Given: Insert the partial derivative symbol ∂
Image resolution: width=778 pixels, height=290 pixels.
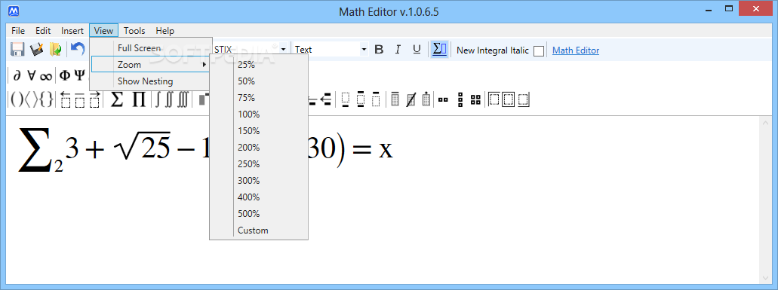Looking at the screenshot, I should [17, 75].
